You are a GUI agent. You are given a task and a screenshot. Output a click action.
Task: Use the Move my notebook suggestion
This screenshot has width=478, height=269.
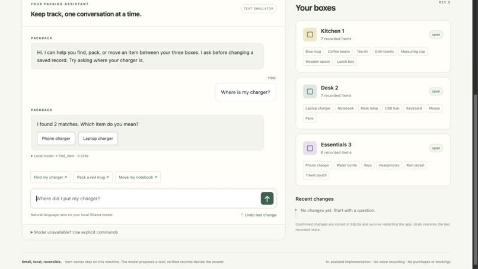tap(138, 177)
